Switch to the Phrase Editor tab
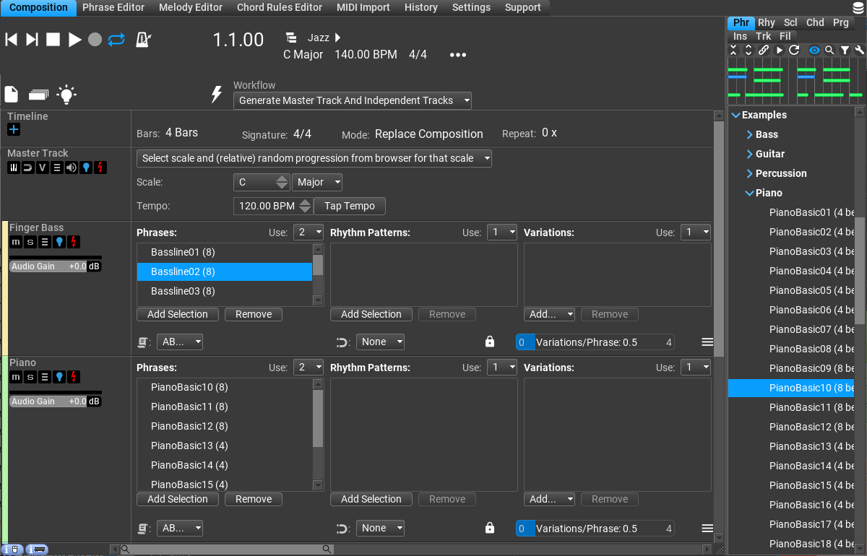867x556 pixels. pos(113,8)
